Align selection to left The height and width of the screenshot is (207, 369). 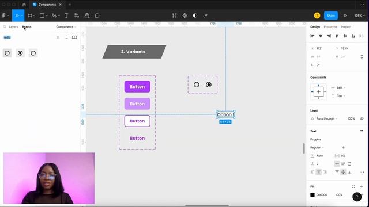(312, 36)
